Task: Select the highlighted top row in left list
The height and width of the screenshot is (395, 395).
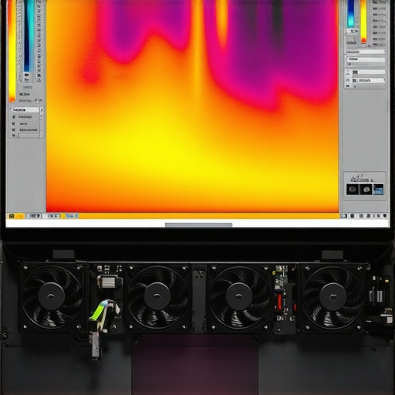Action: click(x=25, y=110)
